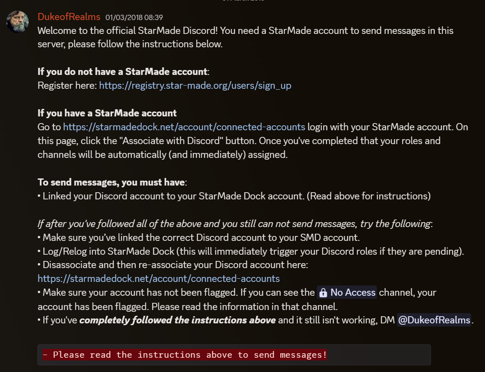The width and height of the screenshot is (485, 372).
Task: Click the lock icon beside No Access
Action: (323, 293)
